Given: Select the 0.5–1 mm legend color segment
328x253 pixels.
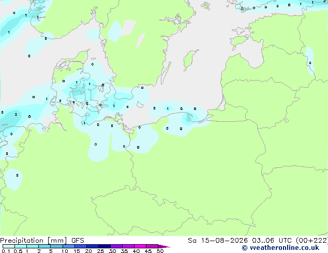Looking at the screenshot, I should coord(21,246).
